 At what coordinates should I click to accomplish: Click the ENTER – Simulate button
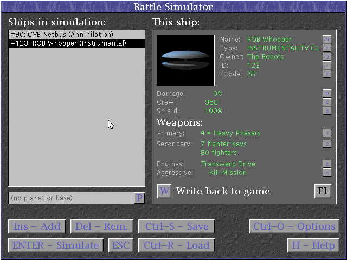tap(56, 245)
